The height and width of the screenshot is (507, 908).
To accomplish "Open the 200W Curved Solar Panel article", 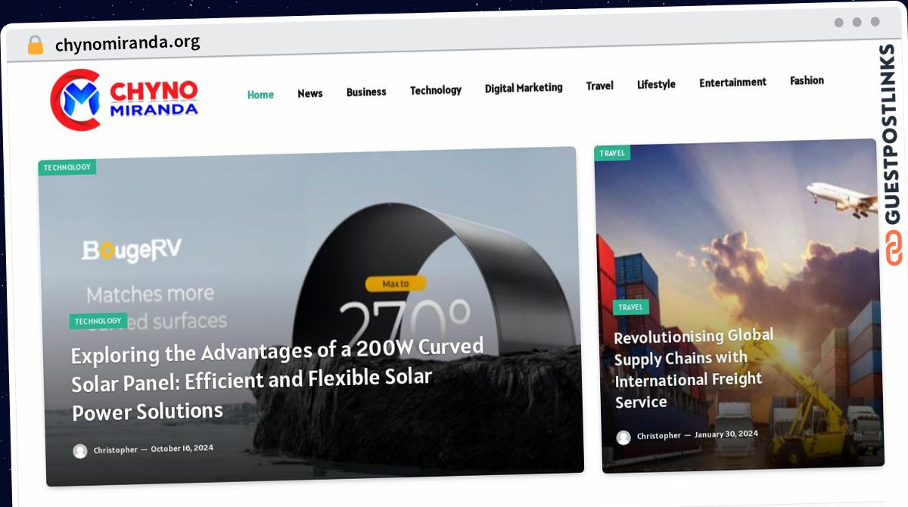I will (x=277, y=379).
